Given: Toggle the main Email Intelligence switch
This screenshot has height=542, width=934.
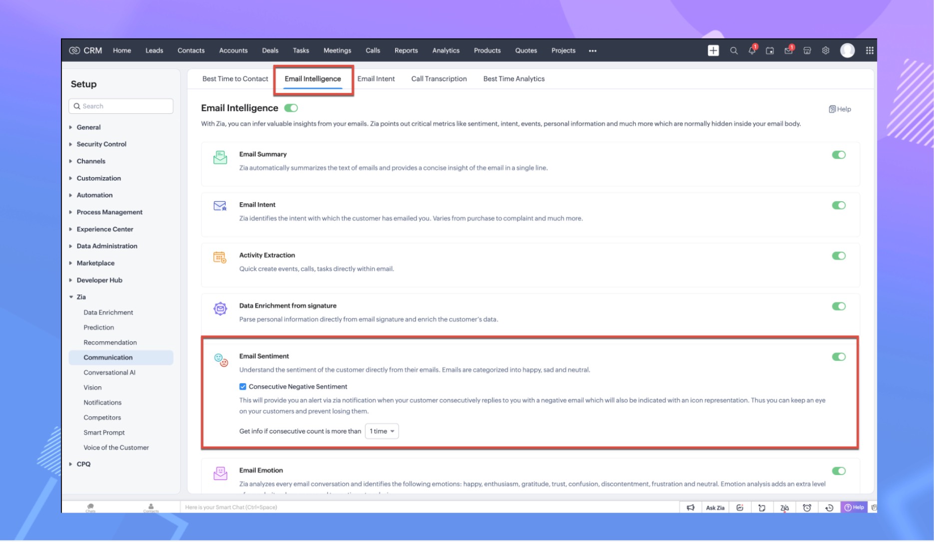Looking at the screenshot, I should [x=291, y=108].
